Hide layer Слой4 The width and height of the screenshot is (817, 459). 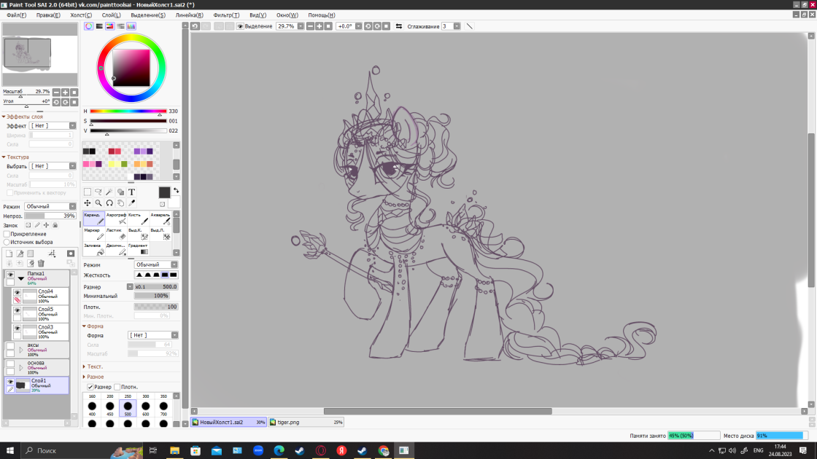click(x=18, y=292)
